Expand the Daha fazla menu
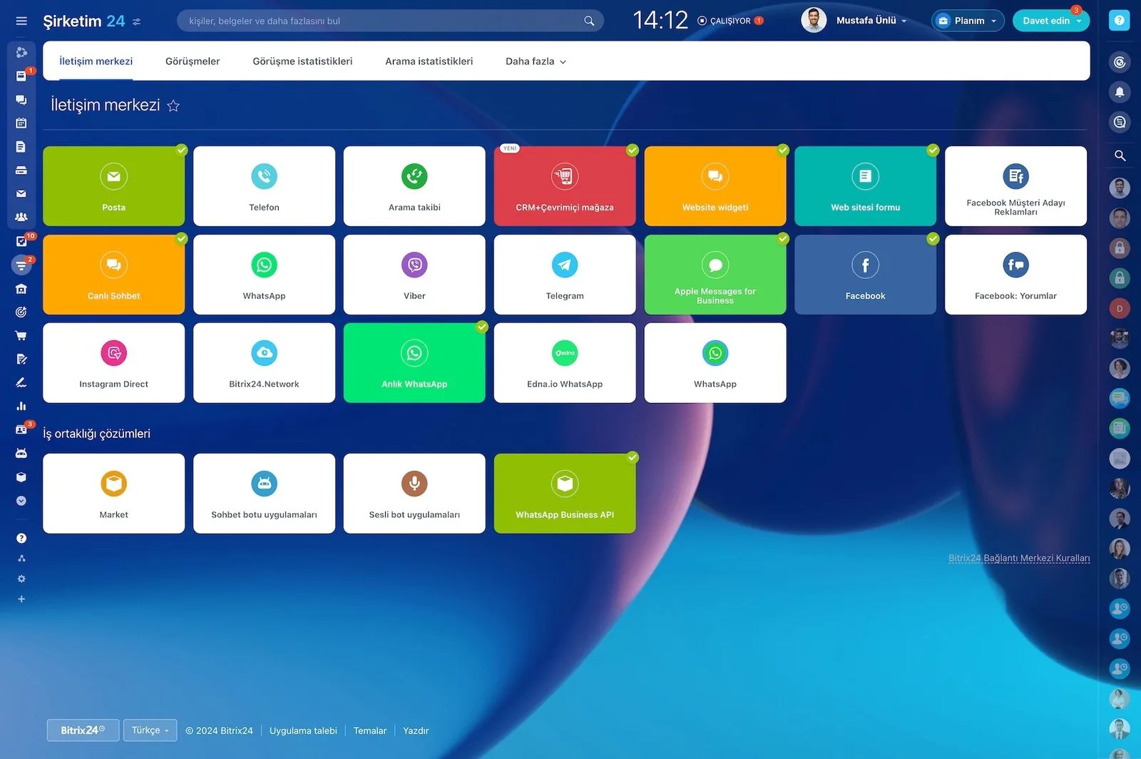 click(536, 61)
